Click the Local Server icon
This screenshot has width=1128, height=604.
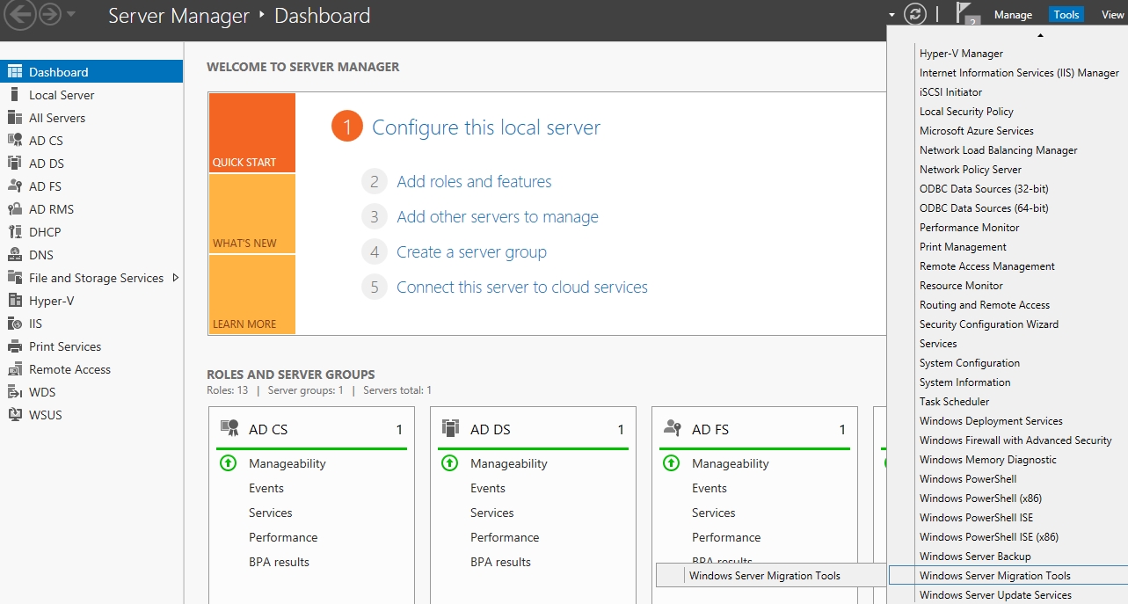[14, 95]
